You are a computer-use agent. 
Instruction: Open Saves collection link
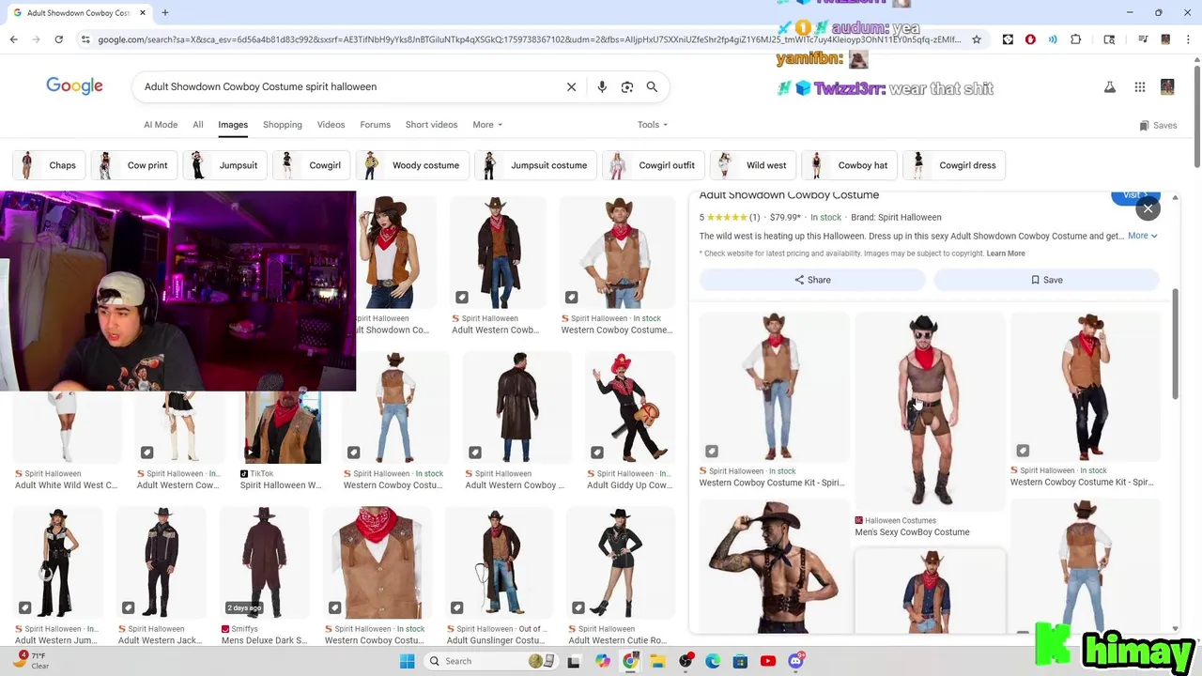point(1158,125)
